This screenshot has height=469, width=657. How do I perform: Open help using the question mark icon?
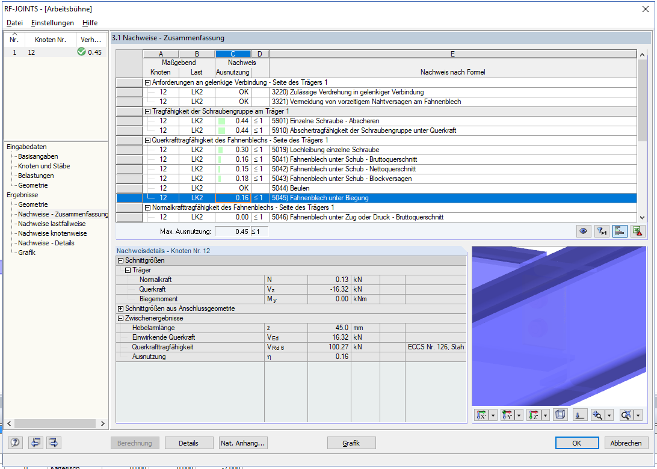(14, 443)
